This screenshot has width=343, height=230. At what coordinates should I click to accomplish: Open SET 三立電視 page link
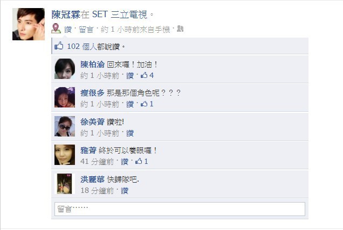(x=120, y=15)
